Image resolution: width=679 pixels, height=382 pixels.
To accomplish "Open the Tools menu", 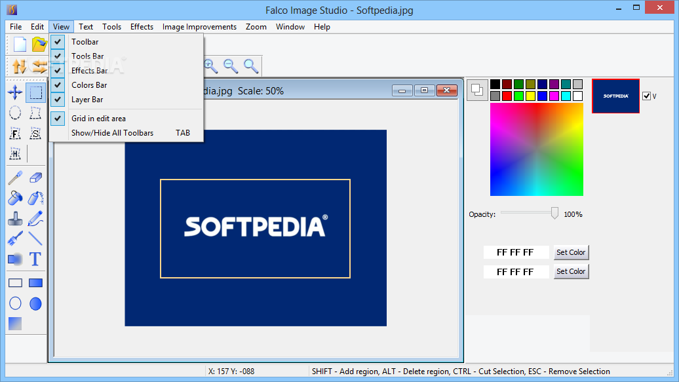I will (x=111, y=27).
